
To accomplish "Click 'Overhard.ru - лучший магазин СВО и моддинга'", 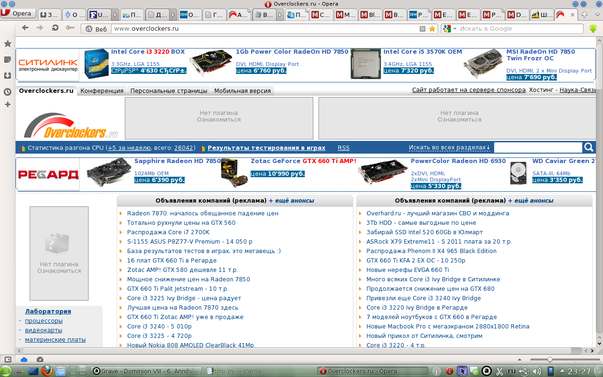I will pos(438,213).
